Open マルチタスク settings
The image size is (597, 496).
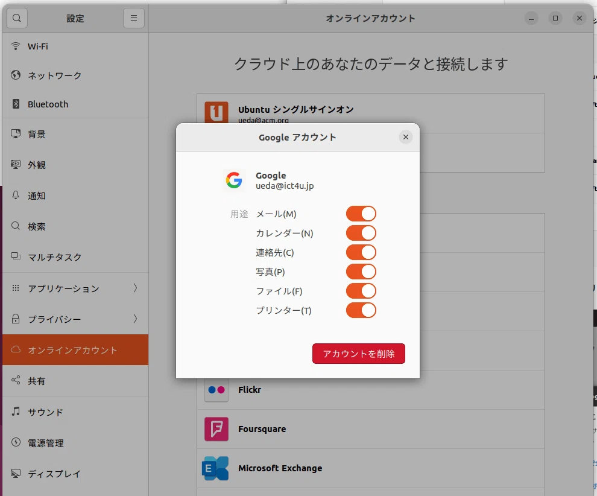point(75,256)
